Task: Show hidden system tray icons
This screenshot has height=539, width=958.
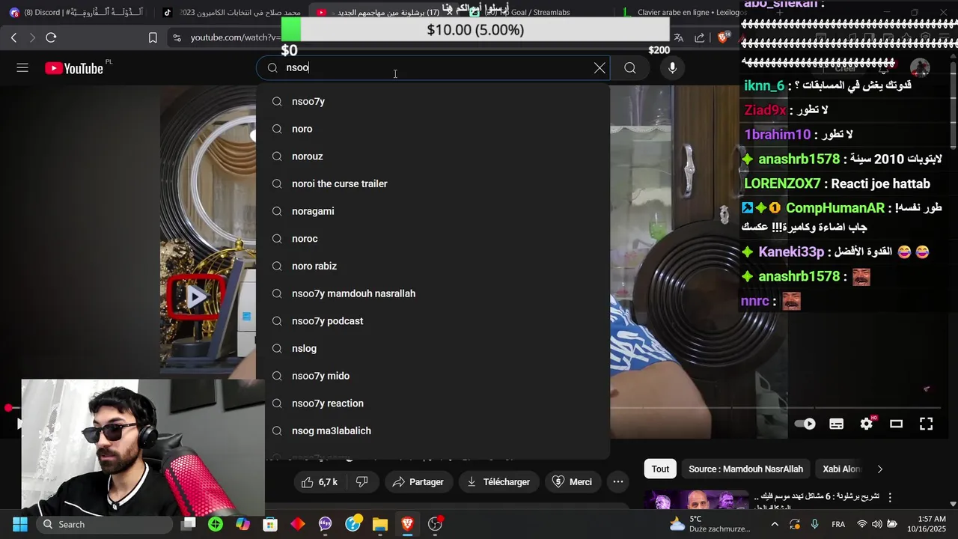Action: pyautogui.click(x=775, y=524)
